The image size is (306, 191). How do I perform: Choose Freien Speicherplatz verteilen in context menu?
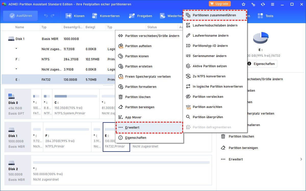[x=149, y=77]
